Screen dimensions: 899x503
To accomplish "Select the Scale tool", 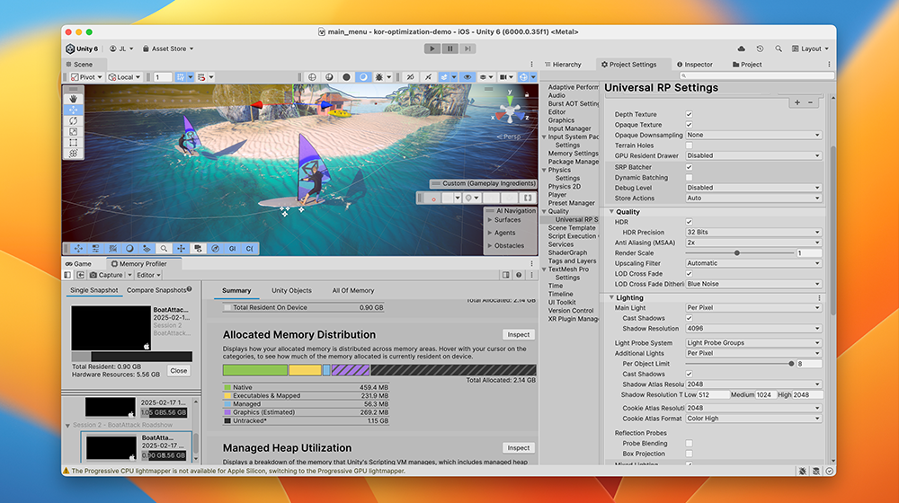I will [74, 132].
